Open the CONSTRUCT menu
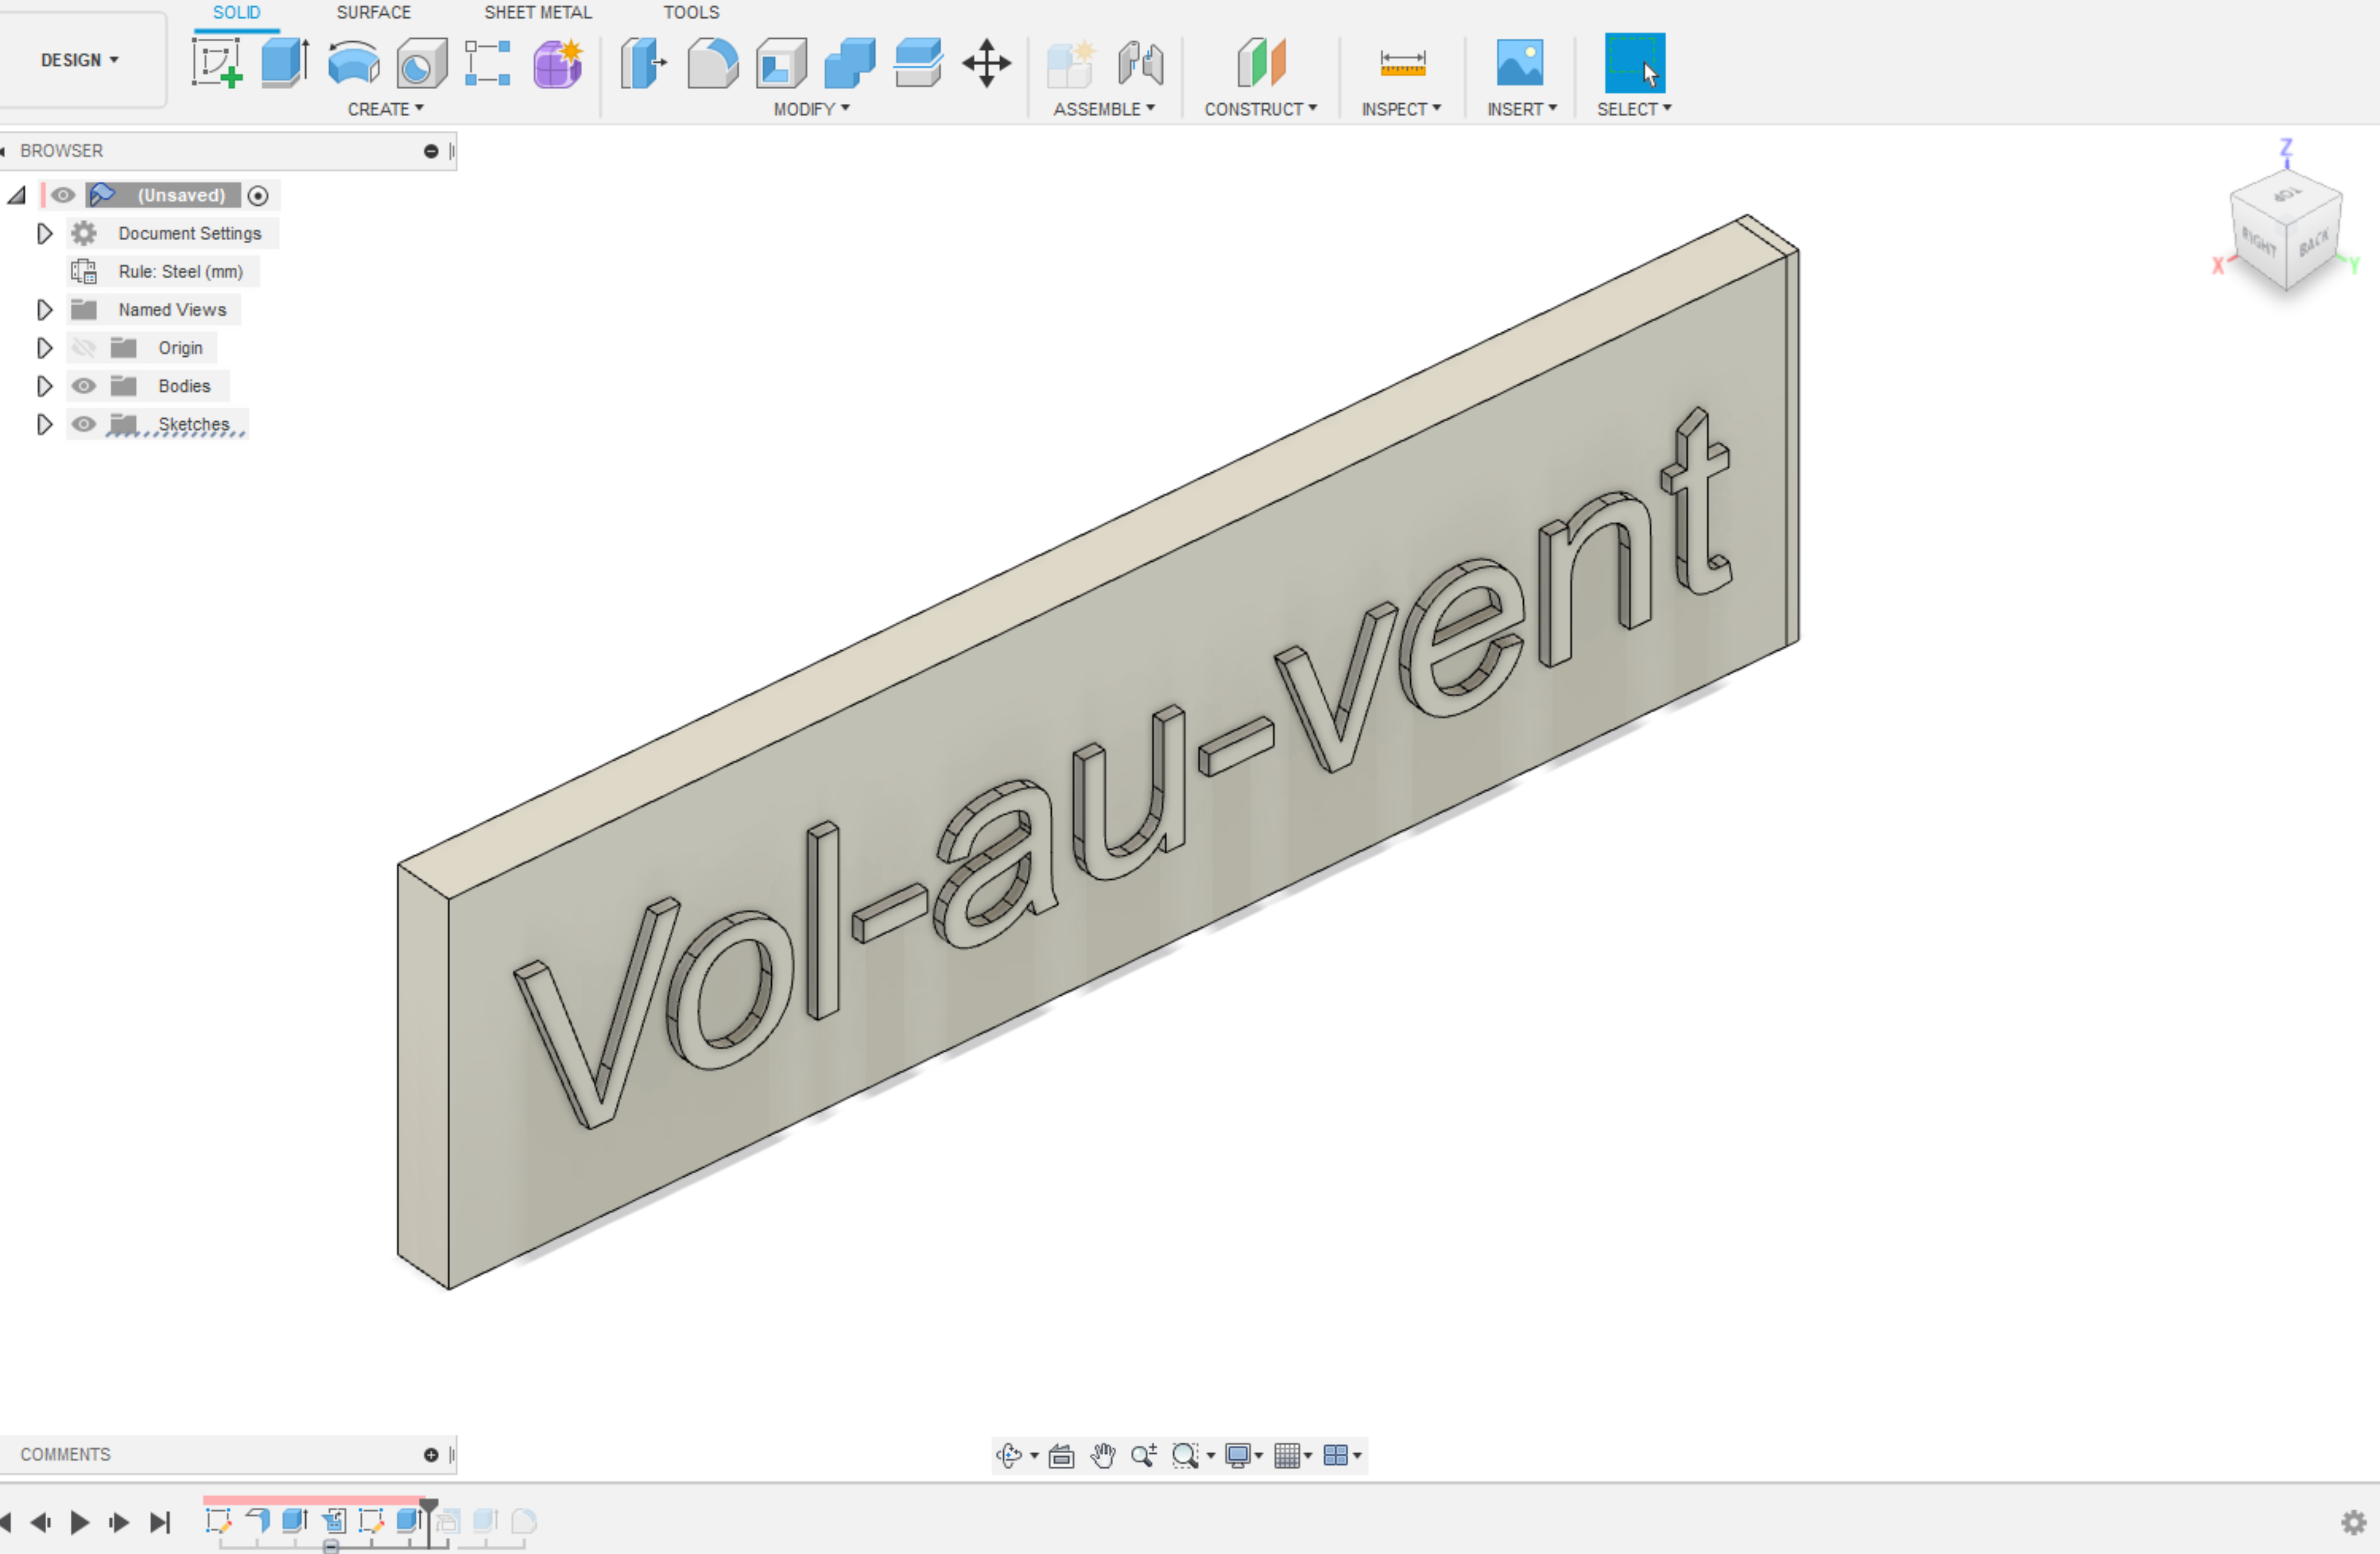Image resolution: width=2380 pixels, height=1554 pixels. click(1259, 109)
